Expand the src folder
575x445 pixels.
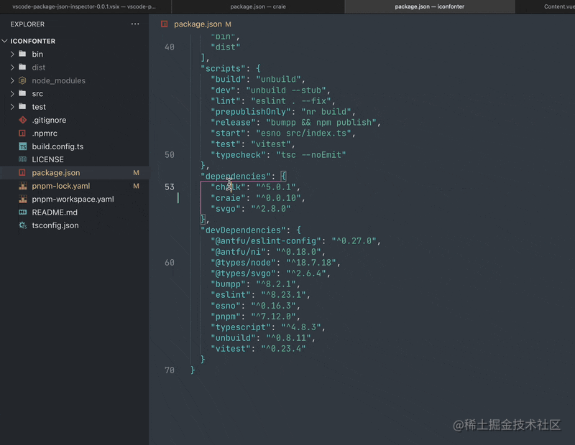point(11,93)
